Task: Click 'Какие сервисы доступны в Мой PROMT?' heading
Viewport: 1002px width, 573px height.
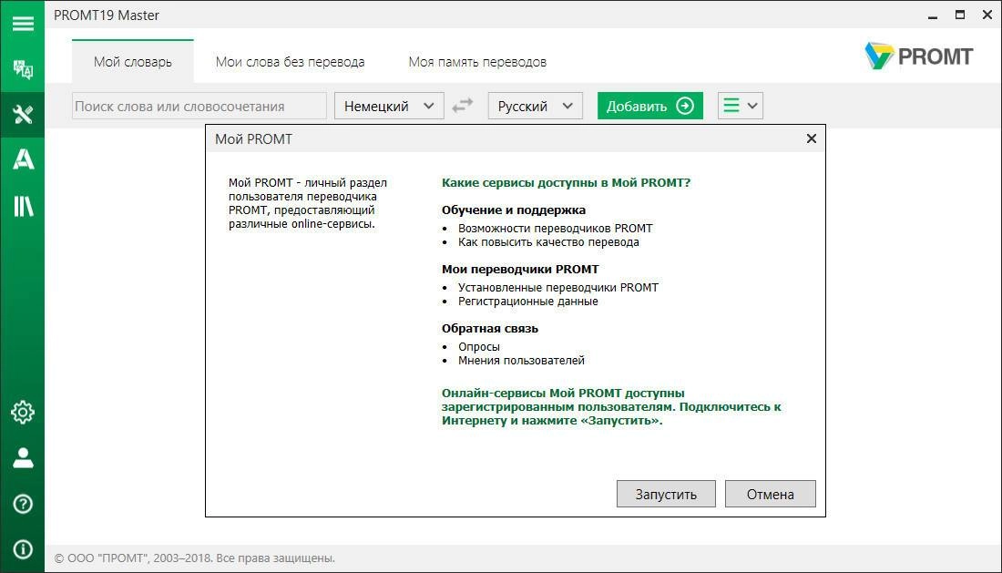Action: click(x=567, y=183)
